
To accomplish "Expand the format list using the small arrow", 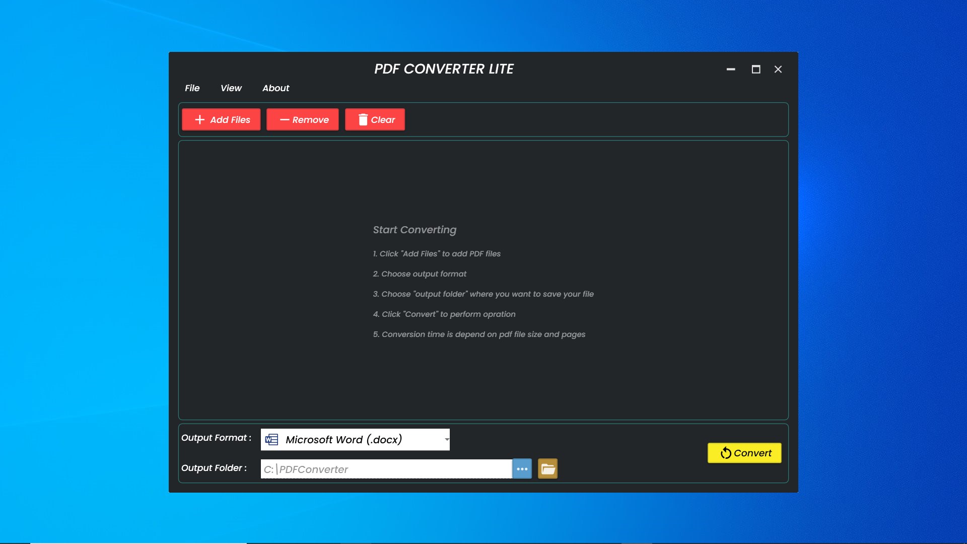I will pos(447,440).
